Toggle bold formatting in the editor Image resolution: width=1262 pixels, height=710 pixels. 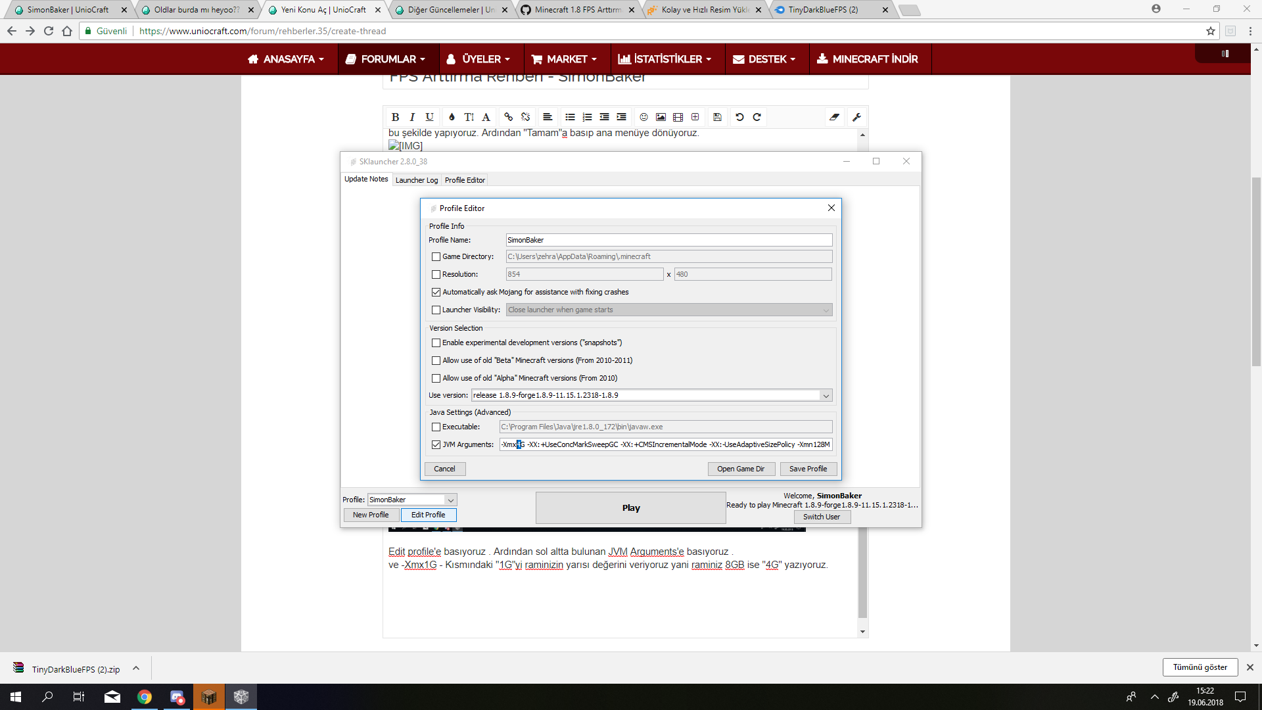[395, 117]
